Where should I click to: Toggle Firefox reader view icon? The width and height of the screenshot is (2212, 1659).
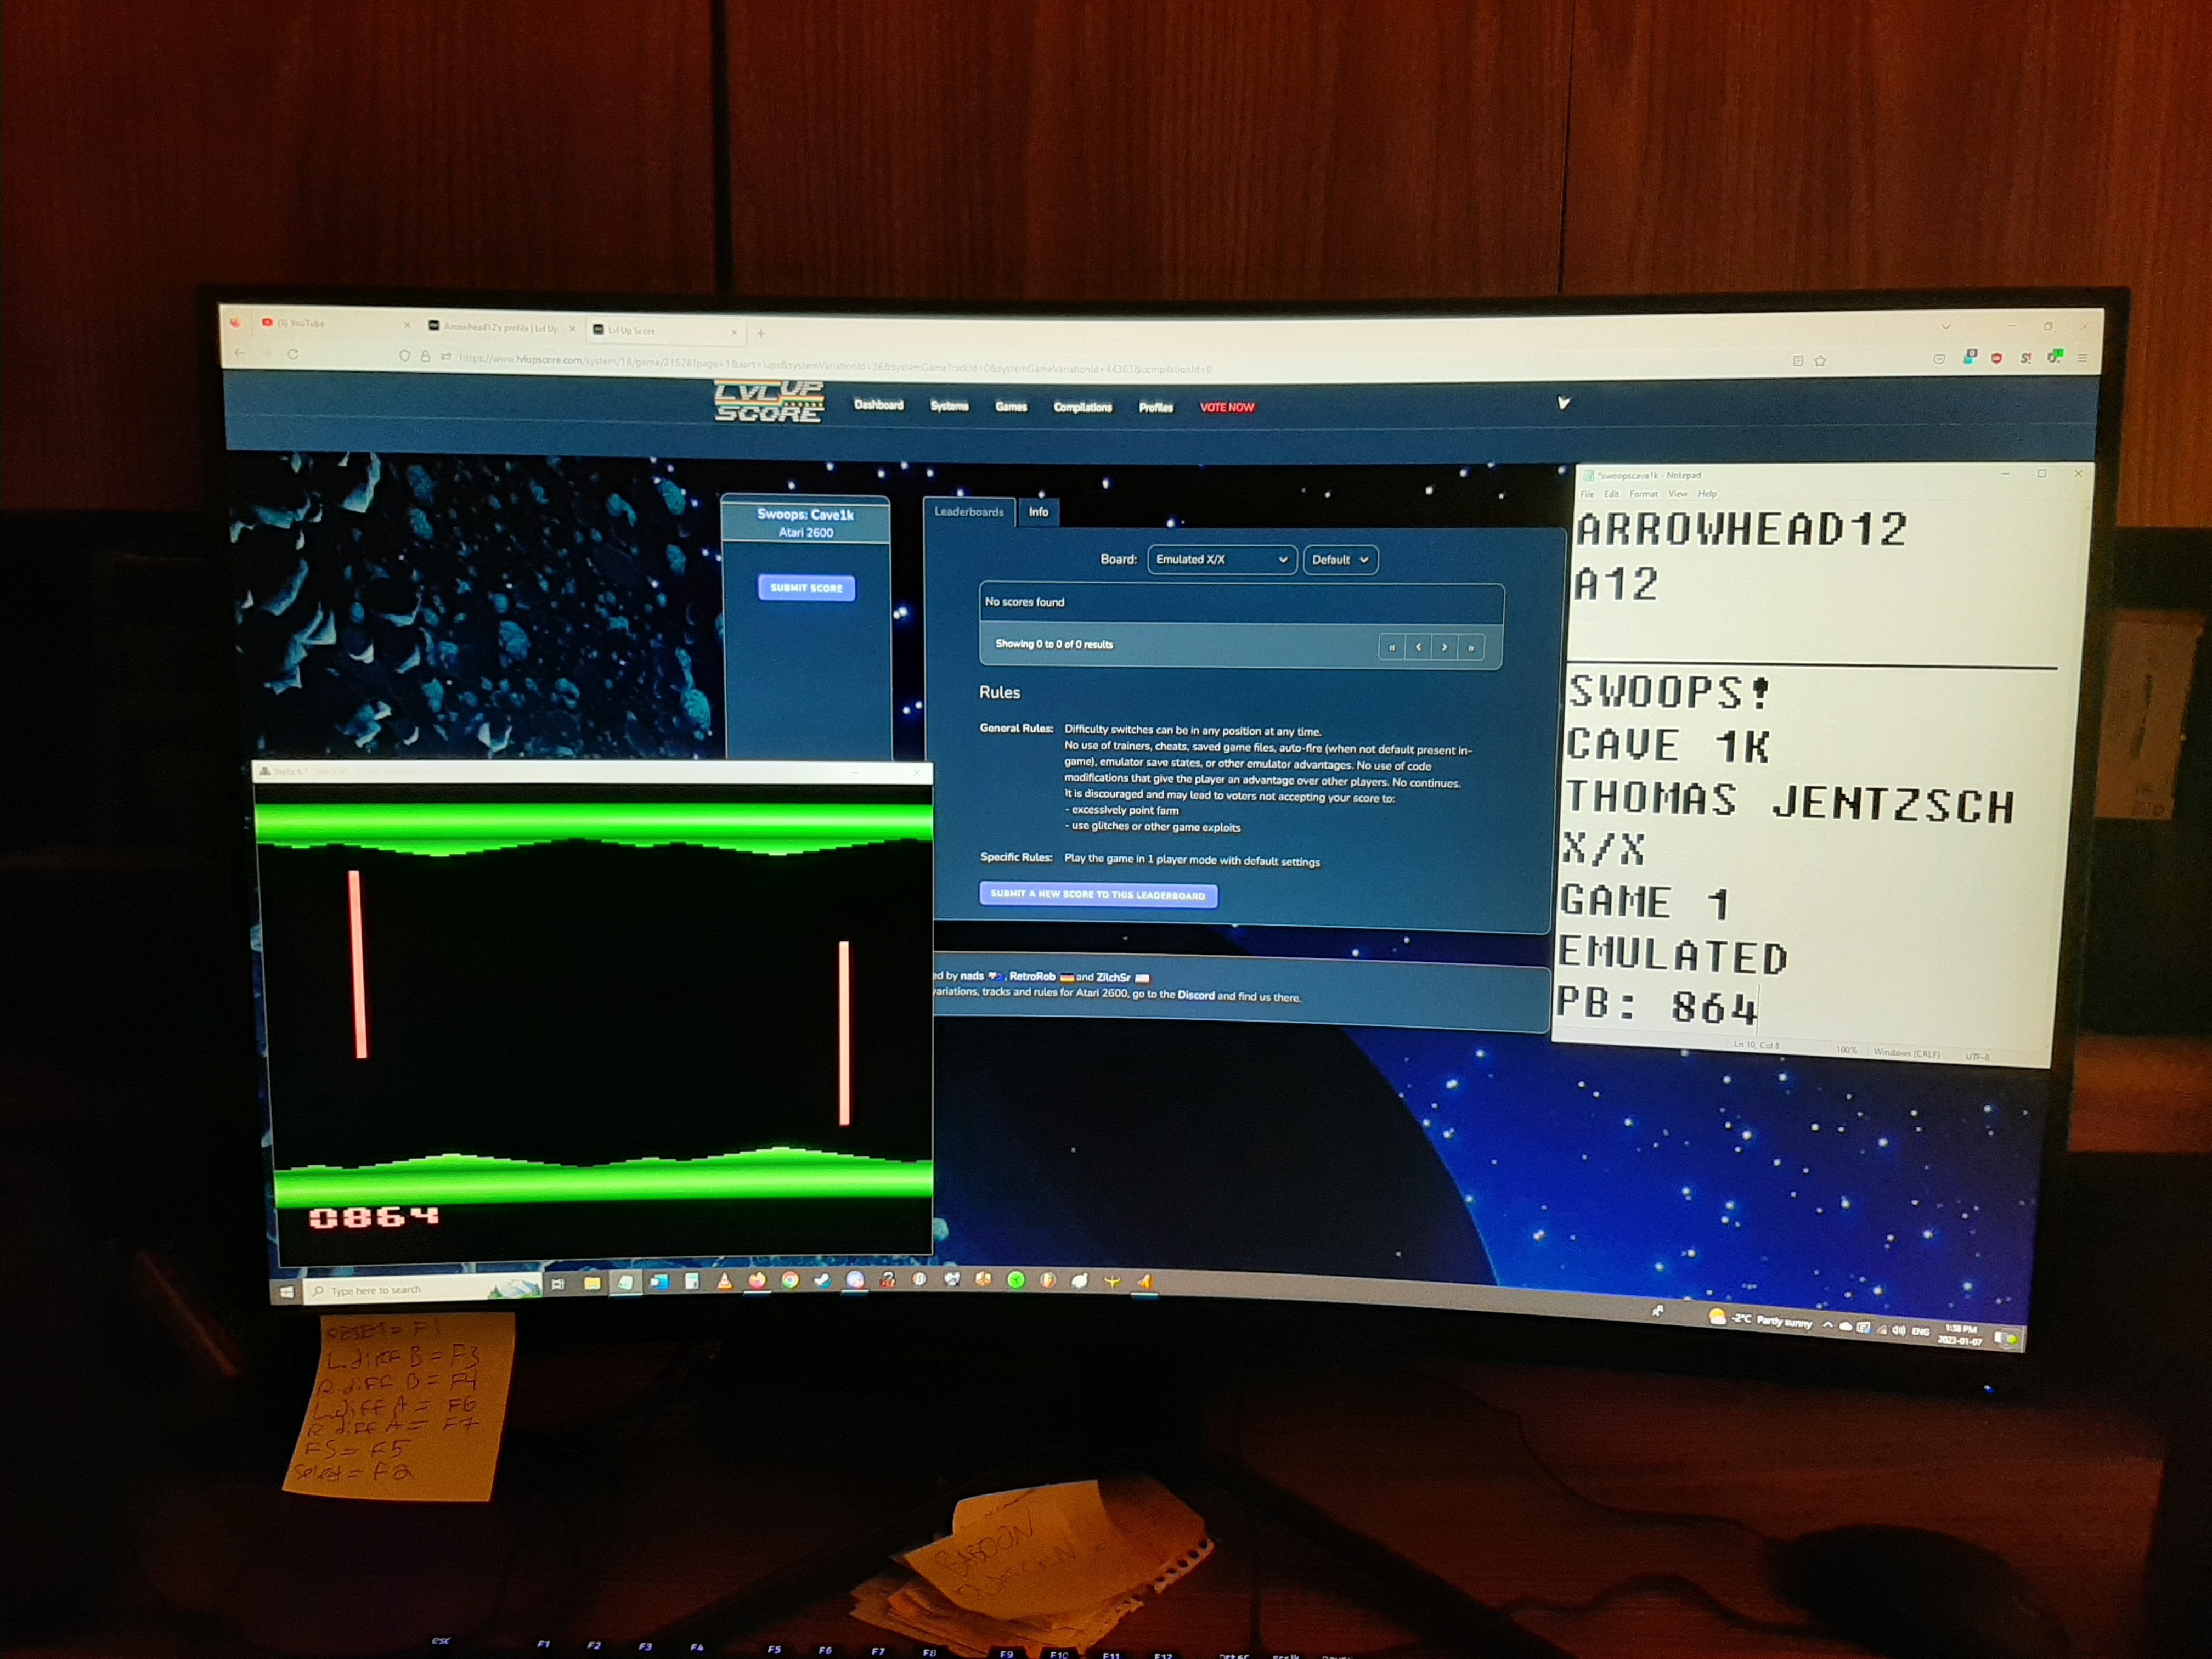1798,361
